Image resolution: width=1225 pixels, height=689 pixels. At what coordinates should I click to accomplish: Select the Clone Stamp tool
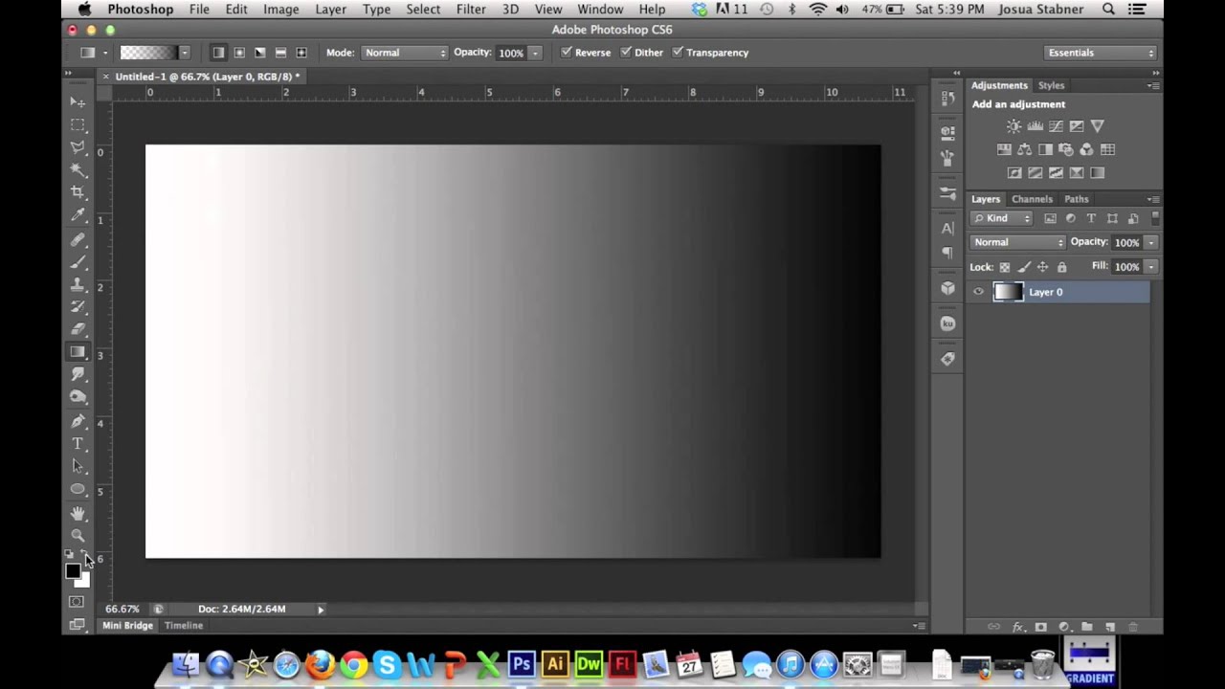(78, 284)
